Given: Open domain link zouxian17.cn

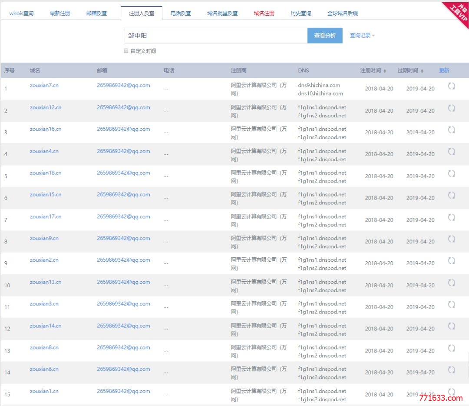Looking at the screenshot, I should [46, 216].
